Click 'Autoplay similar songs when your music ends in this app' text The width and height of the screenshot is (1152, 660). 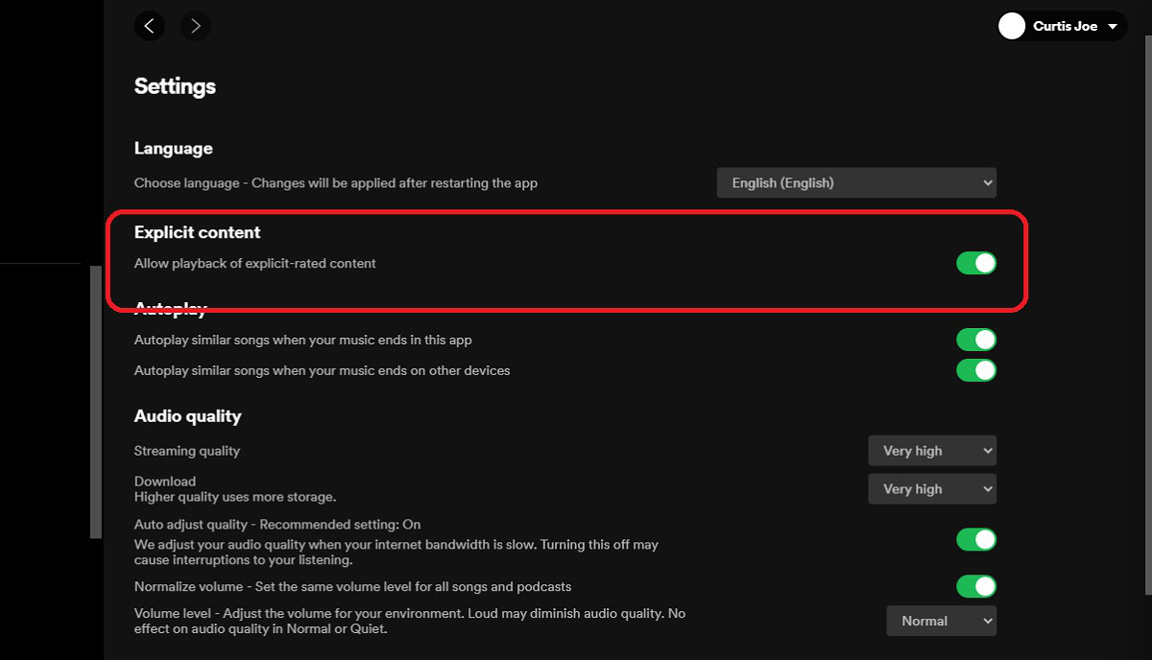pos(303,340)
